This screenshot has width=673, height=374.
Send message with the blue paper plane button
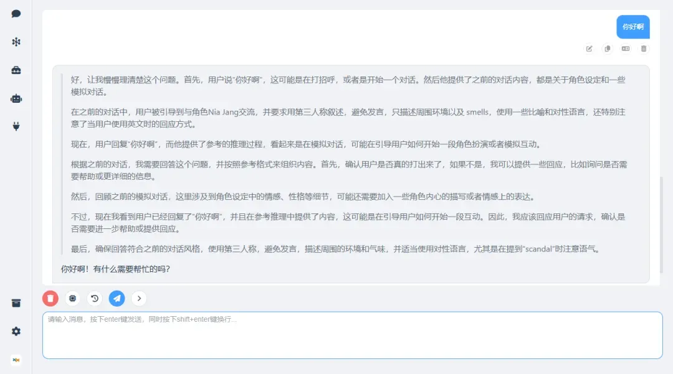[117, 299]
